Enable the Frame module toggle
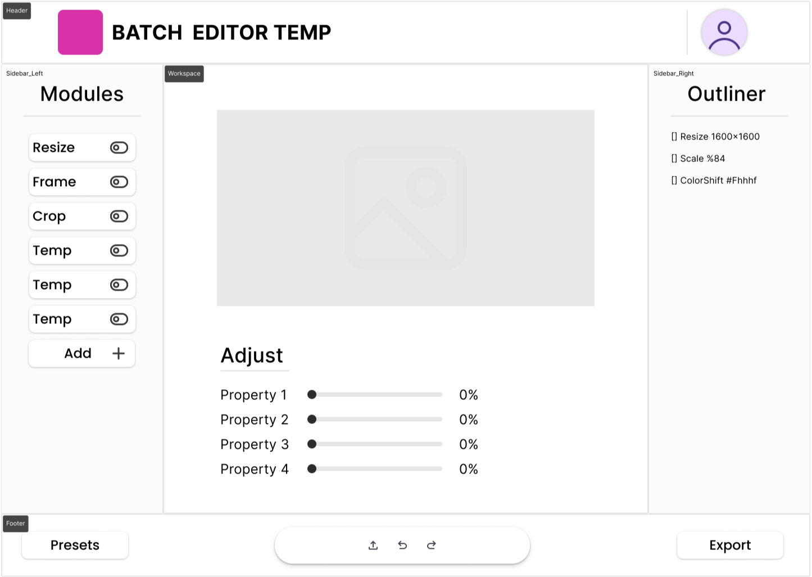The width and height of the screenshot is (812, 577). click(x=119, y=182)
